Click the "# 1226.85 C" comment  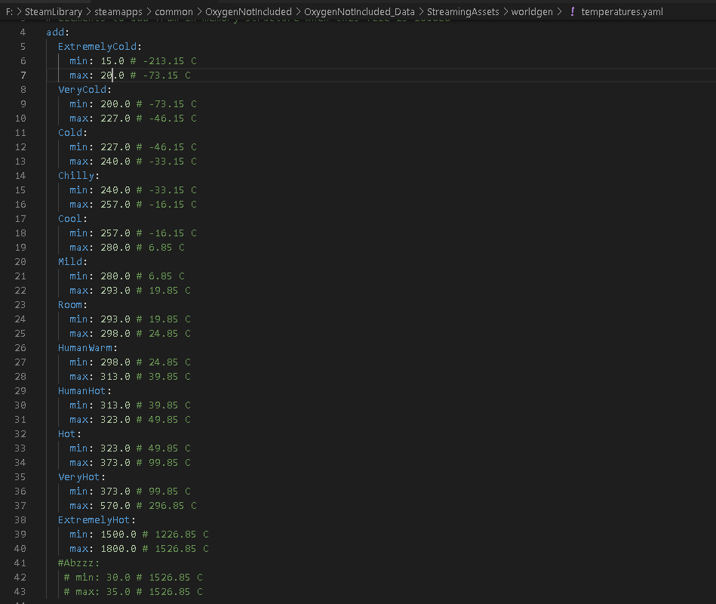coord(175,535)
